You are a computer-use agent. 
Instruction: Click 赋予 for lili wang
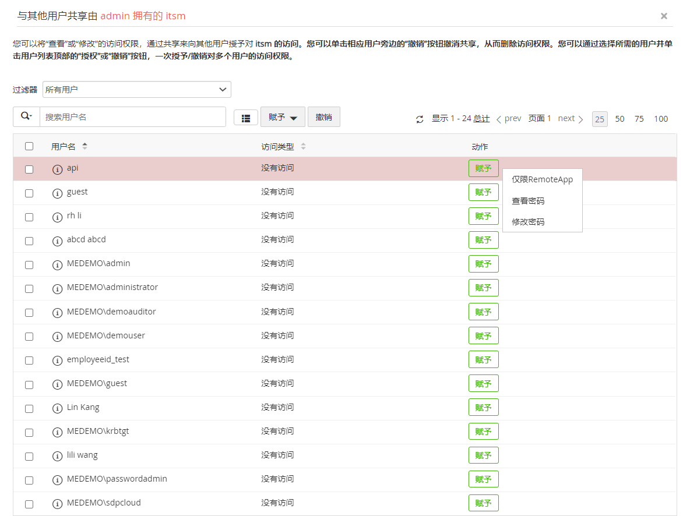coord(484,455)
